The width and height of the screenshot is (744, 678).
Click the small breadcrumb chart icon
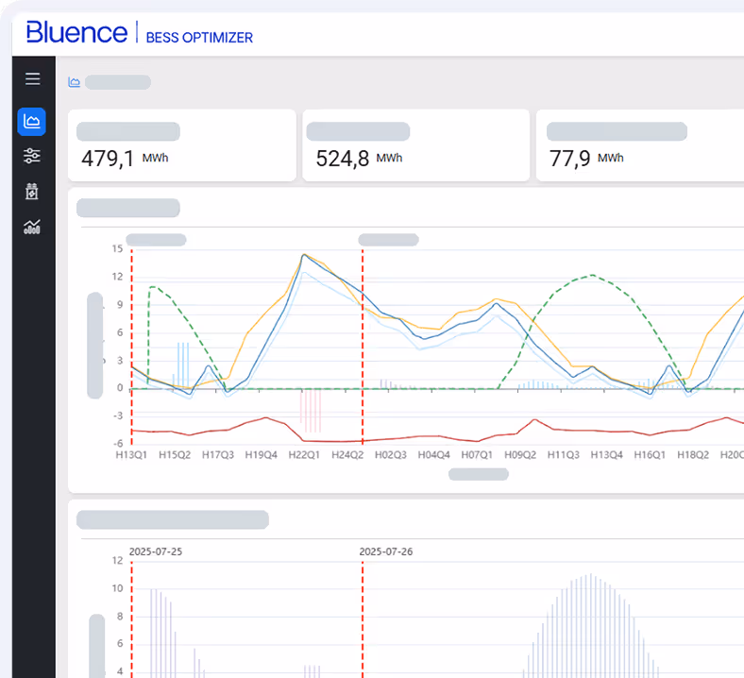tap(74, 82)
